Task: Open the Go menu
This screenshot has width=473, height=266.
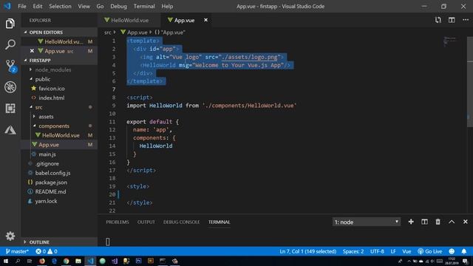Action: (x=101, y=6)
